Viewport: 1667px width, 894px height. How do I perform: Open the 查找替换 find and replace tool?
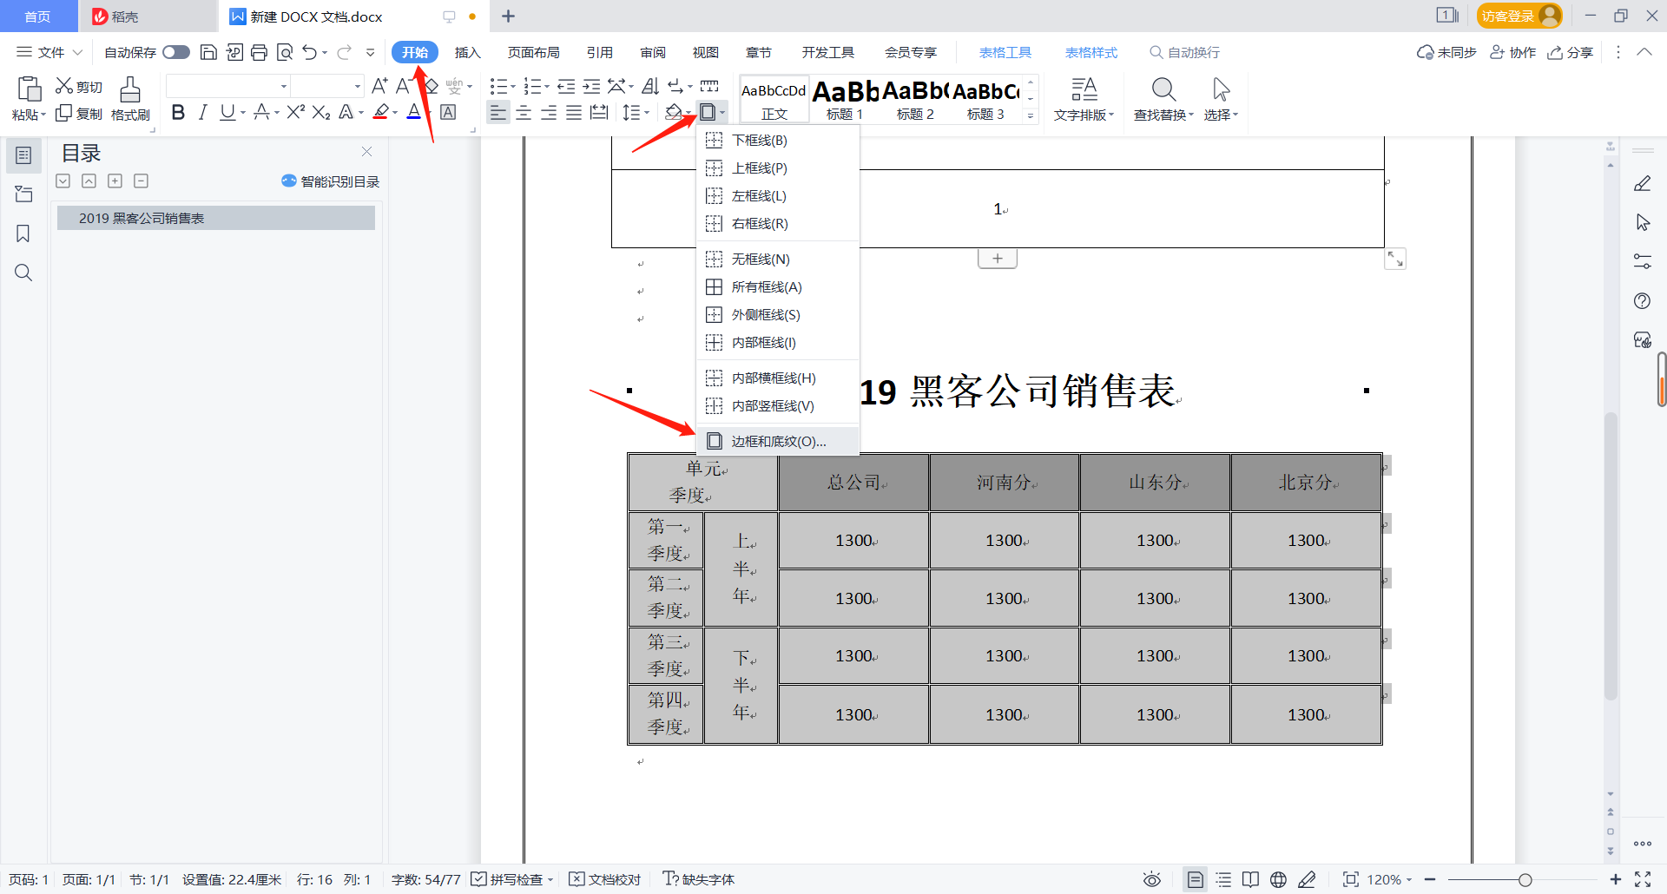pyautogui.click(x=1163, y=98)
